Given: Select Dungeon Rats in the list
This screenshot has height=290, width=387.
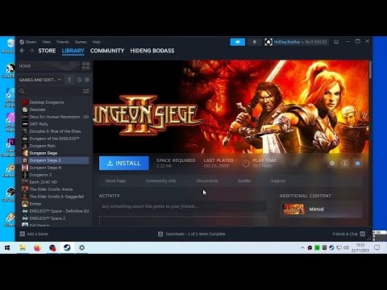Looking at the screenshot, I should pos(42,146).
